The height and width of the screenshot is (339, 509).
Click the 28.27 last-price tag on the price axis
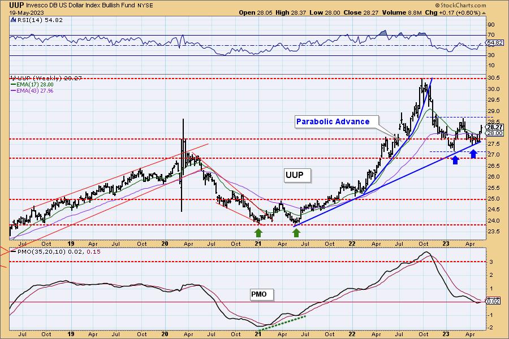[495, 127]
